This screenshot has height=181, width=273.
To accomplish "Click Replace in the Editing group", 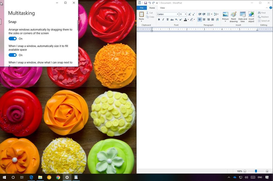I will (263, 17).
